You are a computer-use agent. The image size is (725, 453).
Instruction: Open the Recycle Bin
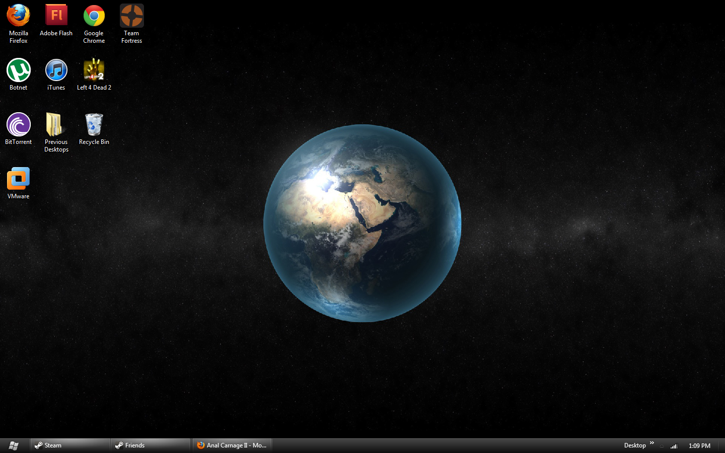(94, 124)
